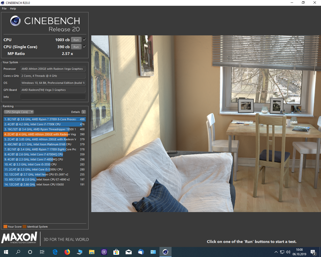
Task: Select ranking row 2, Core i7-7700K
Action: coord(45,124)
